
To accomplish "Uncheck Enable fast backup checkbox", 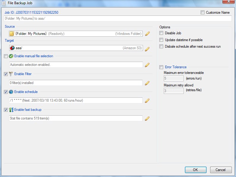I will point(6,110).
